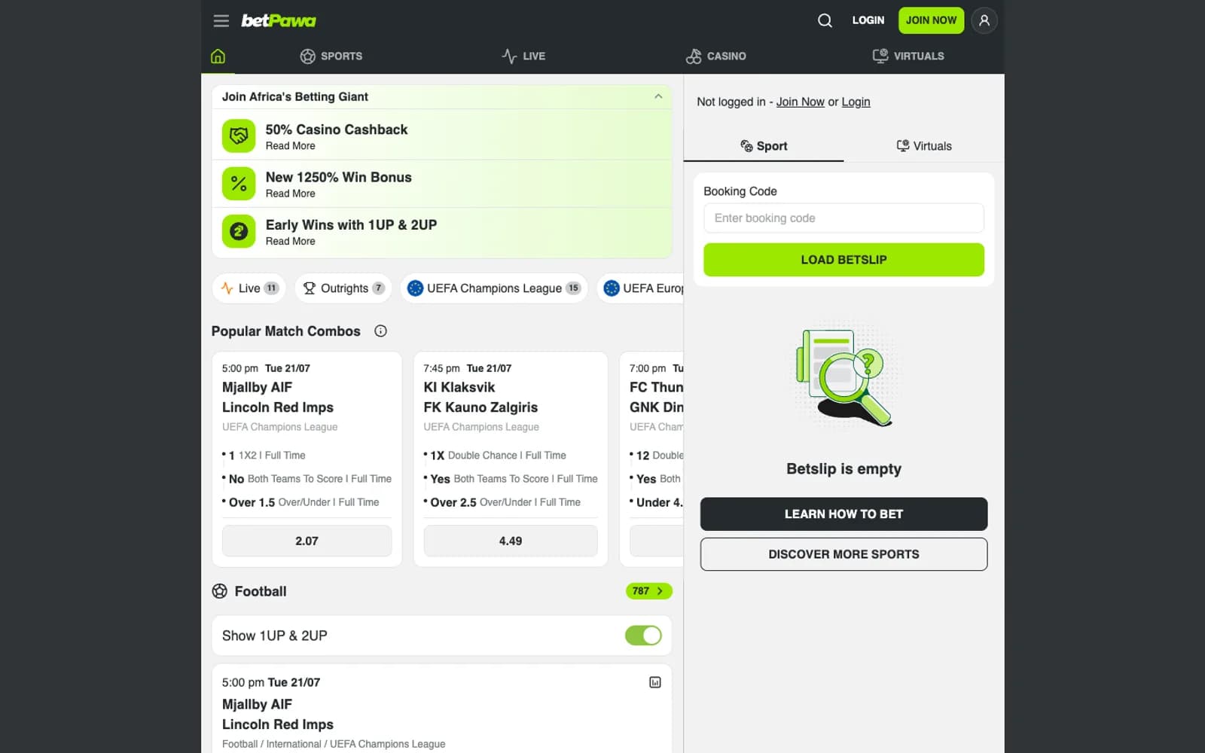
Task: Click the empty betslip magnifier illustration
Action: point(843,378)
